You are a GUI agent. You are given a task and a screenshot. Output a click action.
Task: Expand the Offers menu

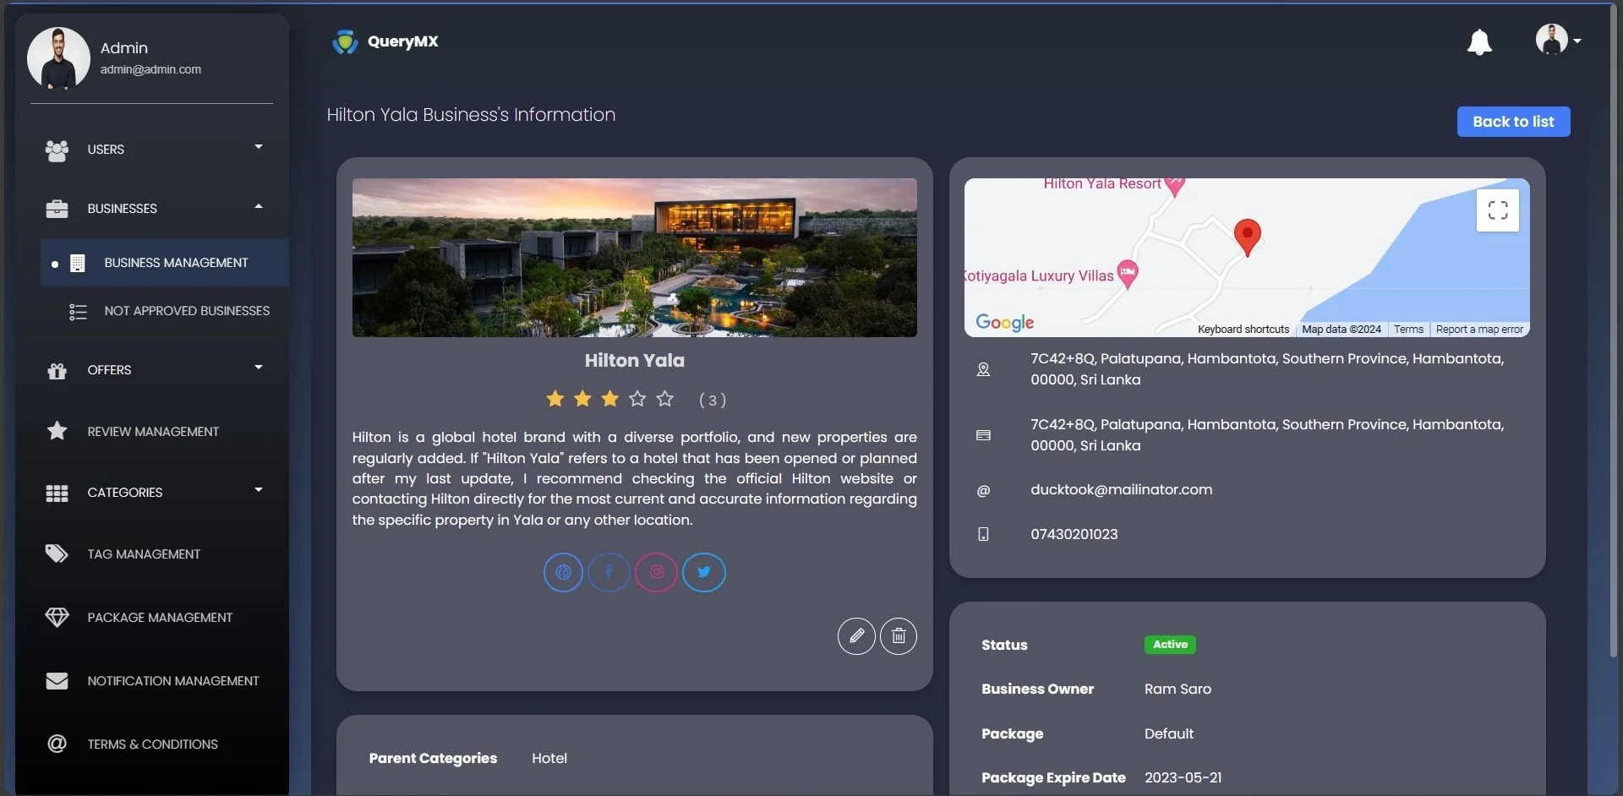click(152, 370)
